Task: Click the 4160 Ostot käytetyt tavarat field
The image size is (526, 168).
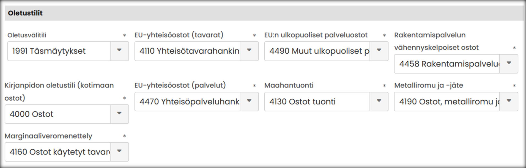Action: tap(58, 152)
